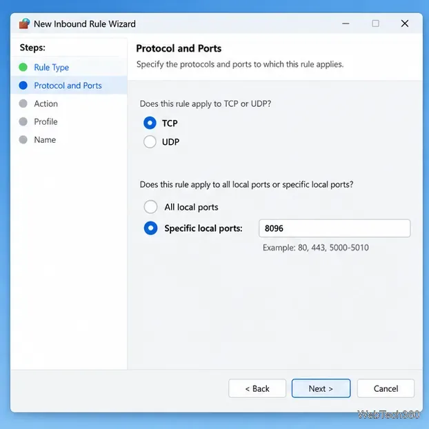The height and width of the screenshot is (429, 429).
Task: Go back with the Back button
Action: pyautogui.click(x=257, y=388)
